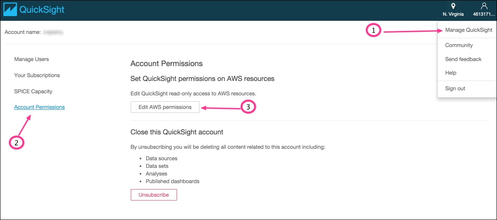The image size is (497, 220).
Task: Open the user profile icon menu
Action: [x=484, y=6]
